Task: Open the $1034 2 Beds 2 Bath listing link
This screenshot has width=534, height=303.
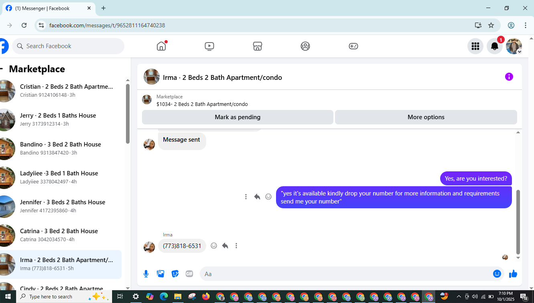Action: 202,104
